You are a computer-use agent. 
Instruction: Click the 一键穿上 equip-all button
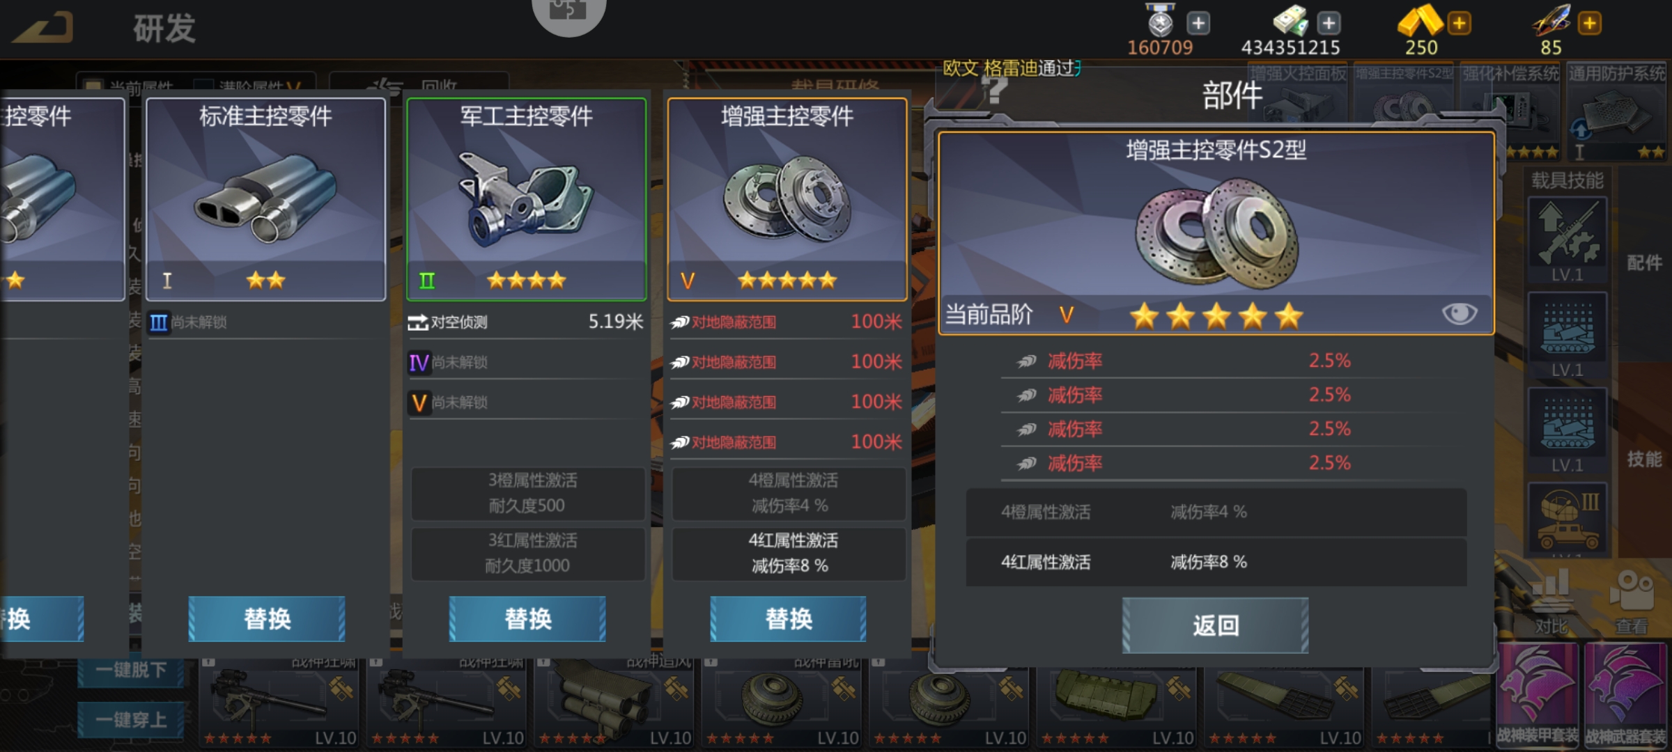click(131, 720)
